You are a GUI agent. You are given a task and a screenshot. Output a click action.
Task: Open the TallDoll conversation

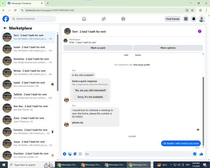(x=28, y=96)
